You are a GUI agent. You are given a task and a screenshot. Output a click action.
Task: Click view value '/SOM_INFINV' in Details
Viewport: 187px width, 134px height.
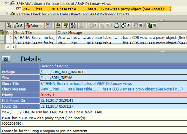tap(56, 78)
